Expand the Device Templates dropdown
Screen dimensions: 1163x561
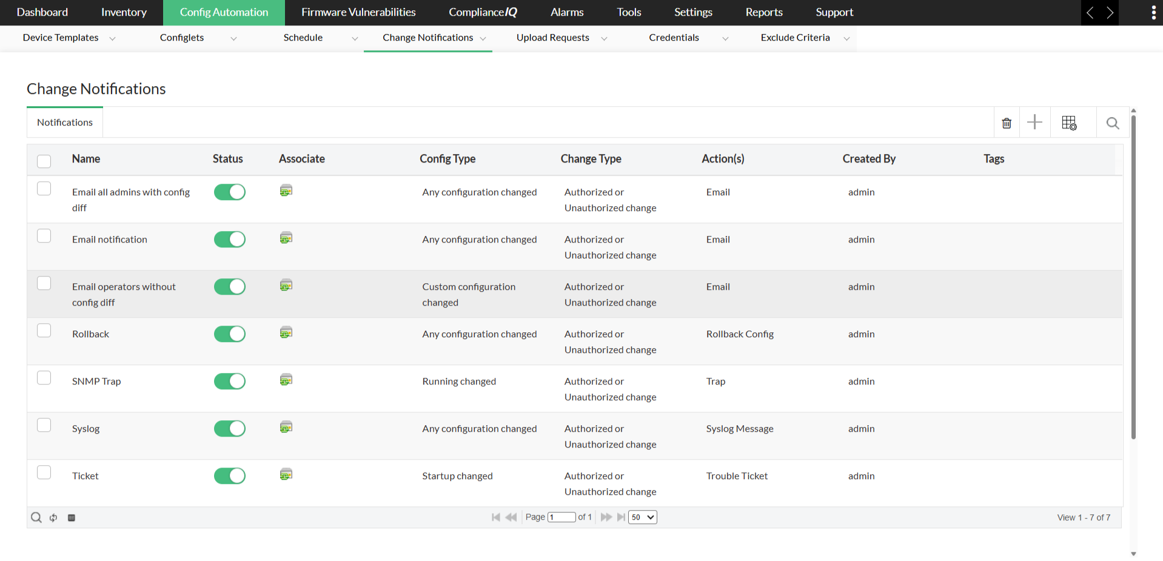[x=112, y=38]
